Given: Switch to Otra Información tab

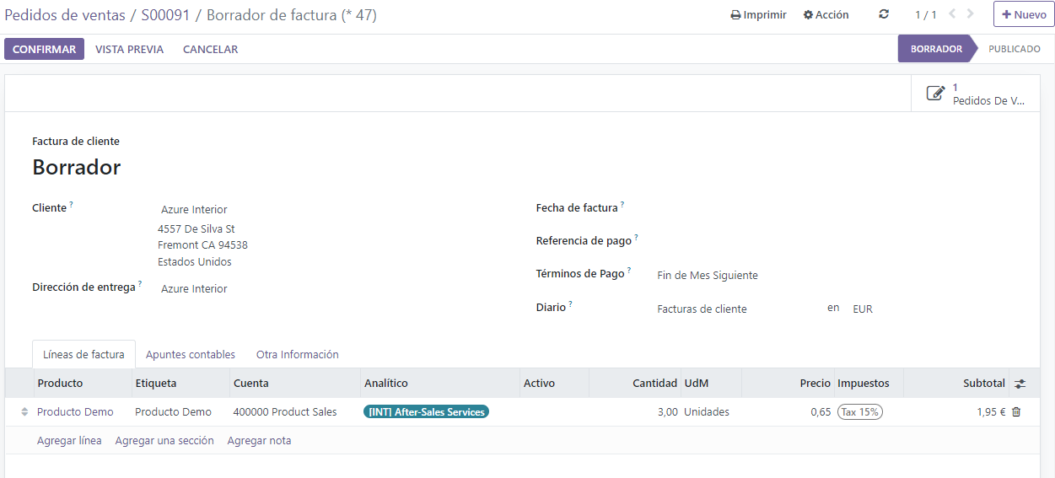Looking at the screenshot, I should tap(298, 355).
